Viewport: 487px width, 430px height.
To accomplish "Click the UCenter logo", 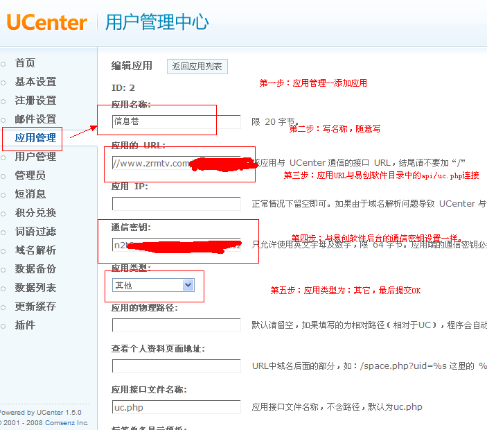I will tap(46, 22).
